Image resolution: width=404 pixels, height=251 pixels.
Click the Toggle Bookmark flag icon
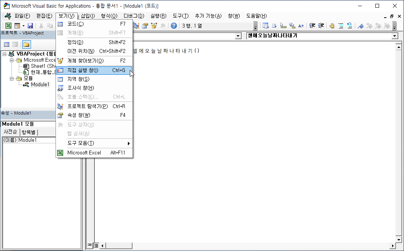(361, 26)
